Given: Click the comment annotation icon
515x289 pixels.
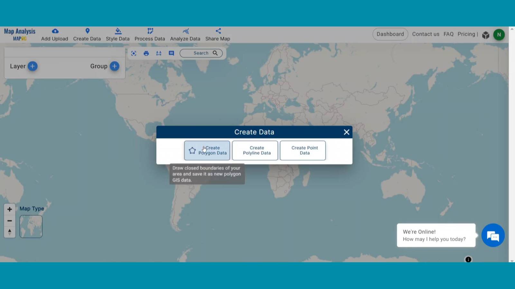Looking at the screenshot, I should pyautogui.click(x=171, y=53).
